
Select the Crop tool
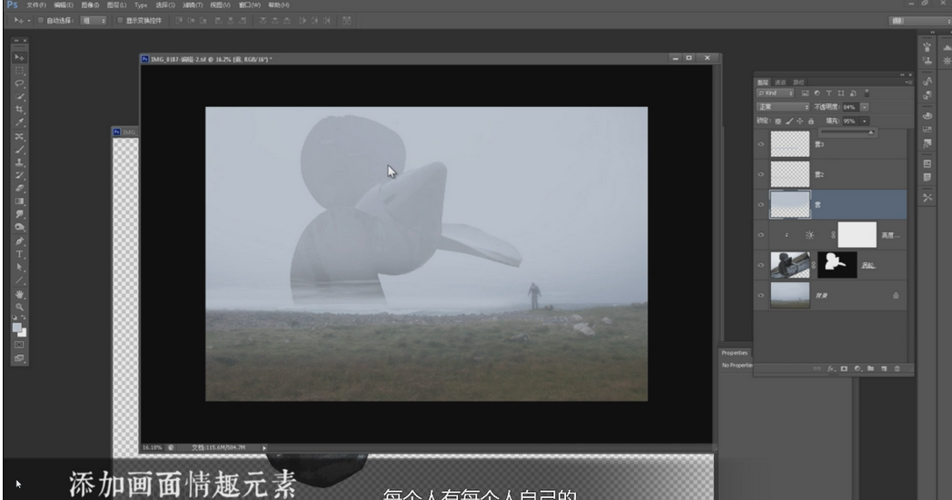tap(19, 109)
